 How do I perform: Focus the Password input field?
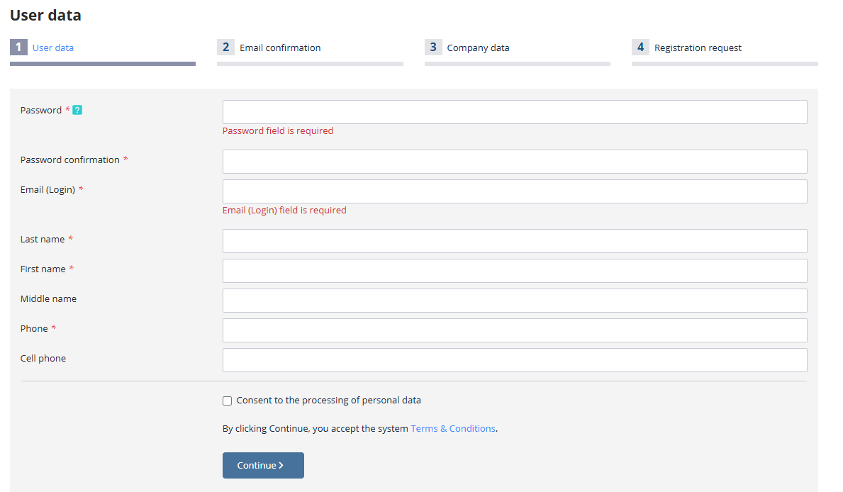515,112
